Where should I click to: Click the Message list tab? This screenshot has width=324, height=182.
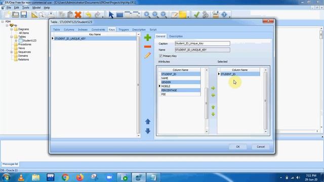coord(10,164)
